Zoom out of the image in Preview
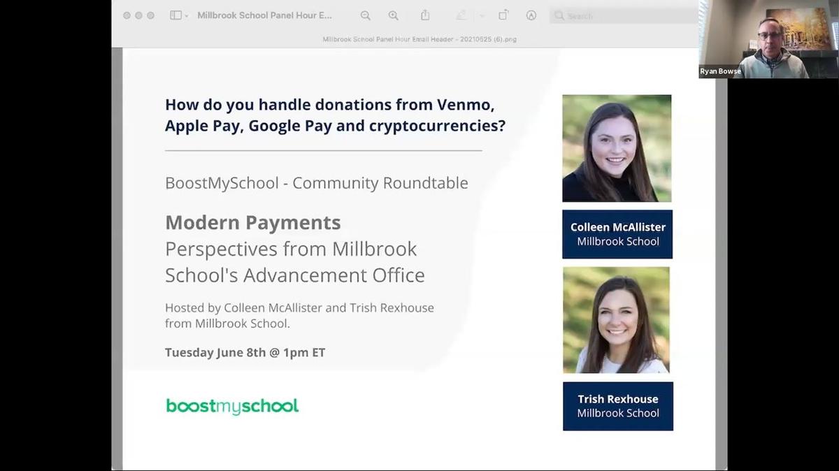Screen dimensions: 839x471 tap(365, 15)
